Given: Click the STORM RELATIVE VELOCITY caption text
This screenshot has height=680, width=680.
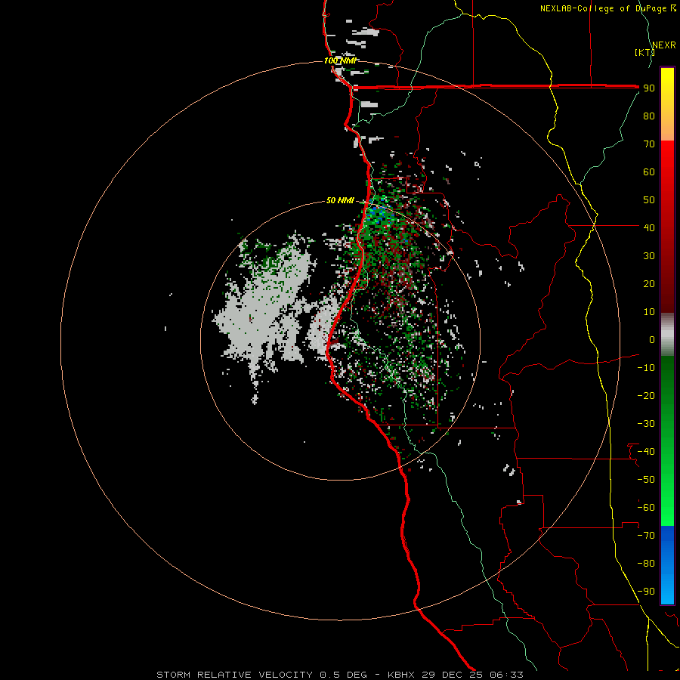Looking at the screenshot, I should 234,675.
